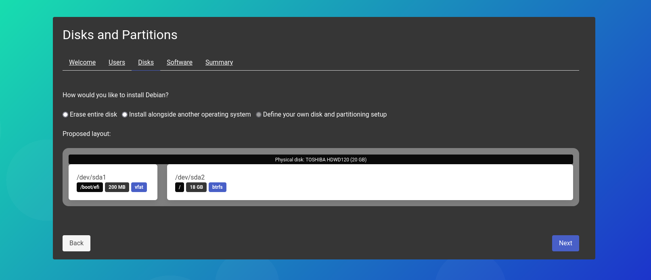Select Define your own disk and partitioning setup
Screen dimensions: 651x280
[259, 115]
